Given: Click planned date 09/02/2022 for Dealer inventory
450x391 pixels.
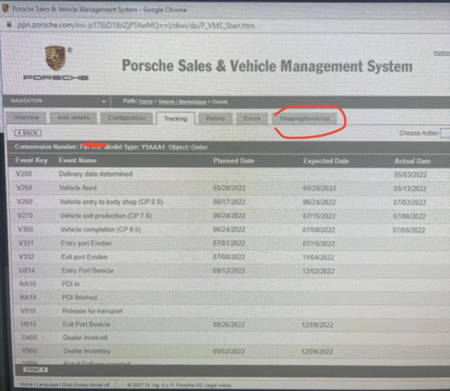Looking at the screenshot, I should (x=229, y=351).
